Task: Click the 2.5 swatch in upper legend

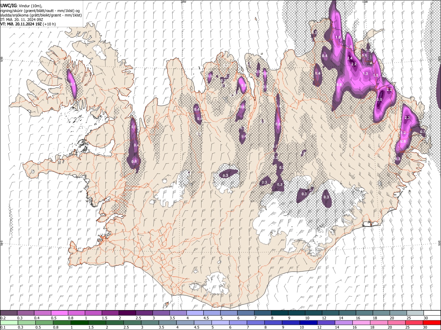Action: (x=144, y=313)
